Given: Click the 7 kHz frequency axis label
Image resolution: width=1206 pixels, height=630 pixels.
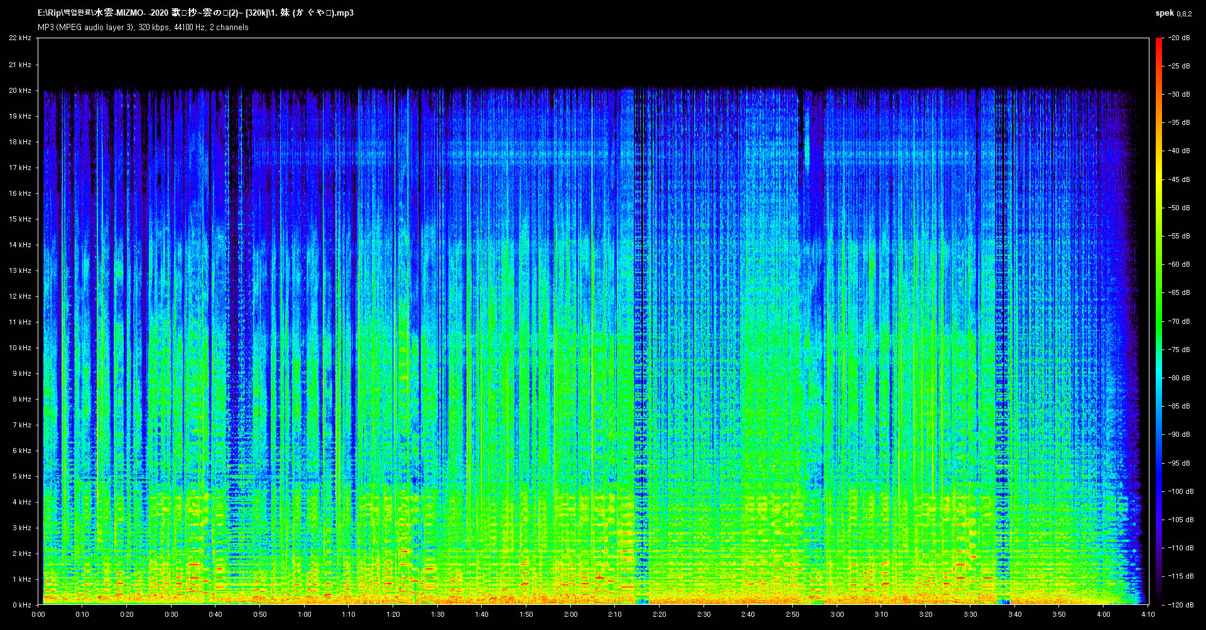Looking at the screenshot, I should click(x=22, y=425).
